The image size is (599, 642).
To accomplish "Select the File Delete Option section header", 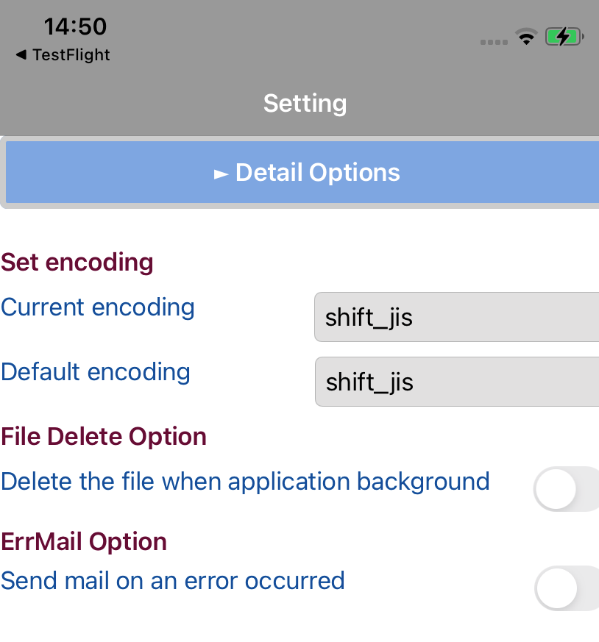I will tap(104, 437).
